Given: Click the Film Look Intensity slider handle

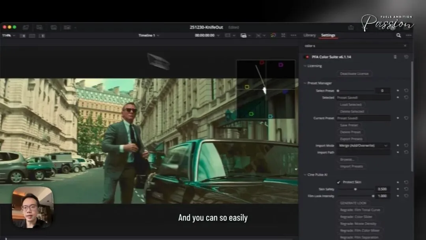Looking at the screenshot, I should (373, 196).
